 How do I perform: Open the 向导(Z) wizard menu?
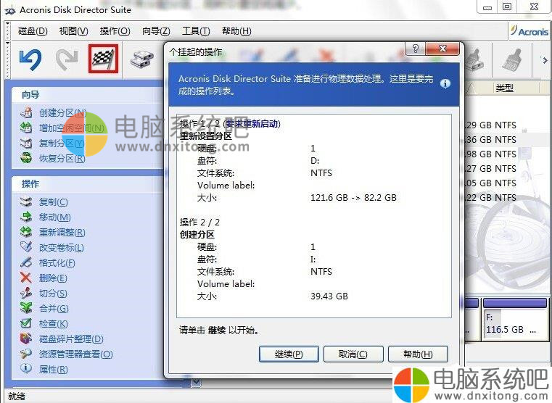156,31
